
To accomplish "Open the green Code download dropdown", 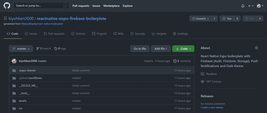I will pos(183,49).
